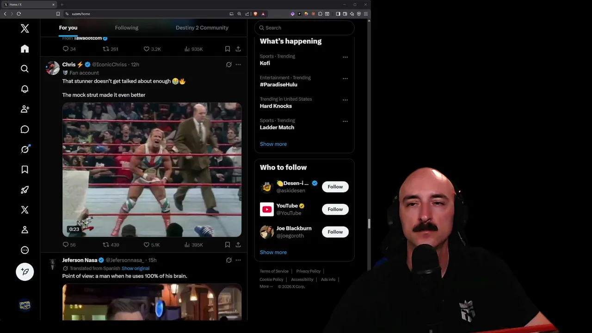Open more options for #ParadiseHulu trend
This screenshot has width=592, height=333.
(345, 79)
